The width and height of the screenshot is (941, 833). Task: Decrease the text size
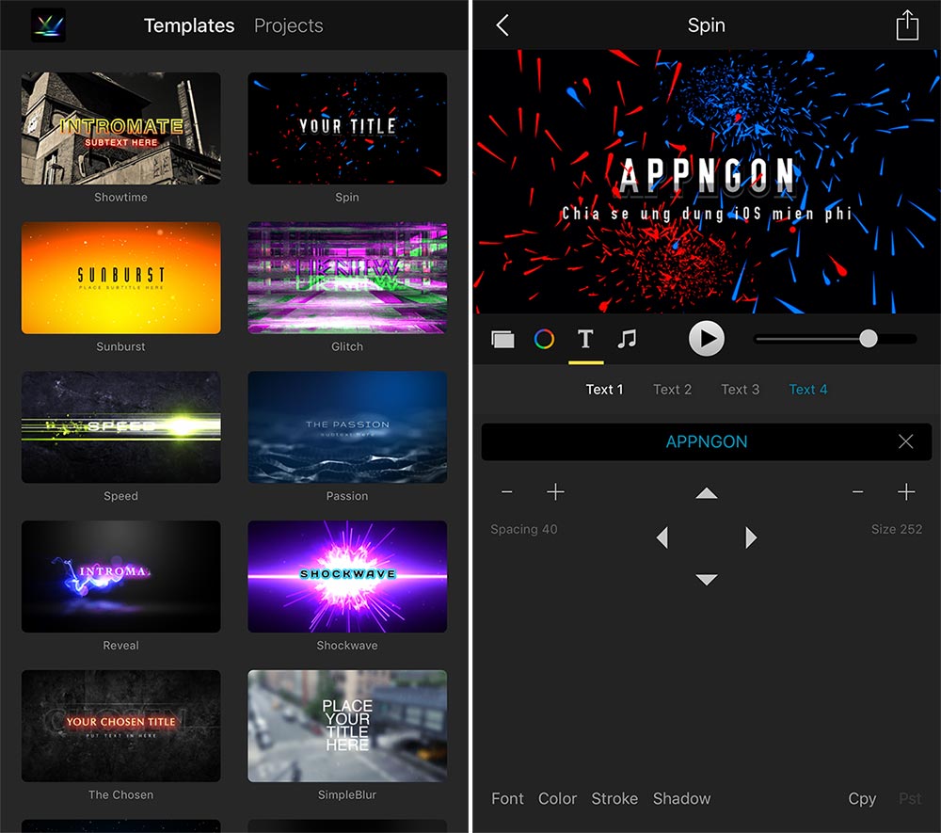(858, 492)
